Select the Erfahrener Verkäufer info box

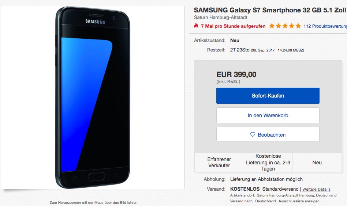pos(219,162)
